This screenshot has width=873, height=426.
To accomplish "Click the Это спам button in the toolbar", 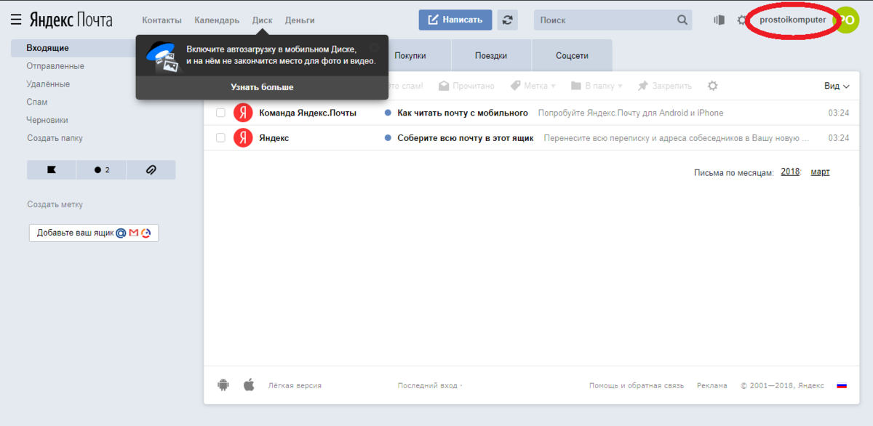I will (x=406, y=86).
